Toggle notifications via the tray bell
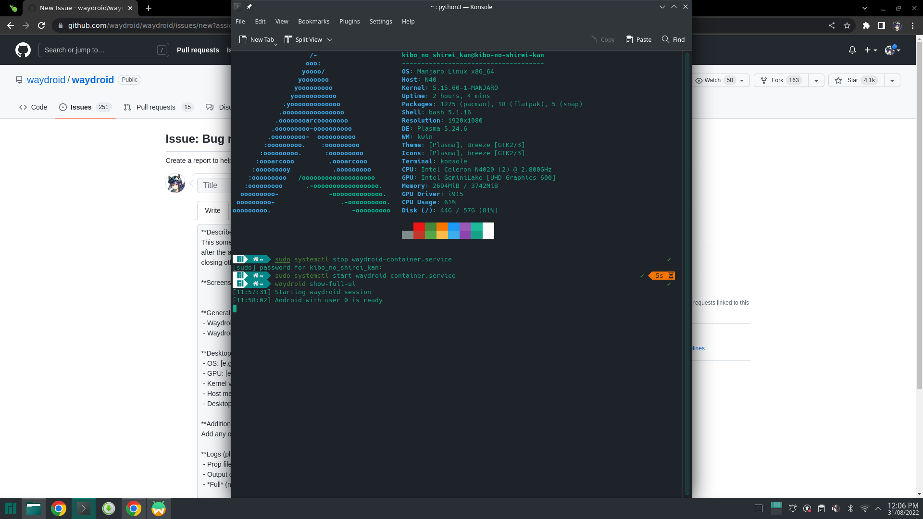This screenshot has height=519, width=923. pyautogui.click(x=793, y=508)
